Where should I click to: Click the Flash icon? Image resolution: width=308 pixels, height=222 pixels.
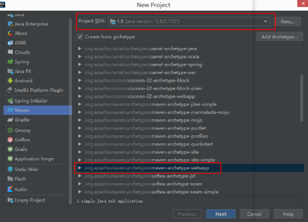[10, 179]
